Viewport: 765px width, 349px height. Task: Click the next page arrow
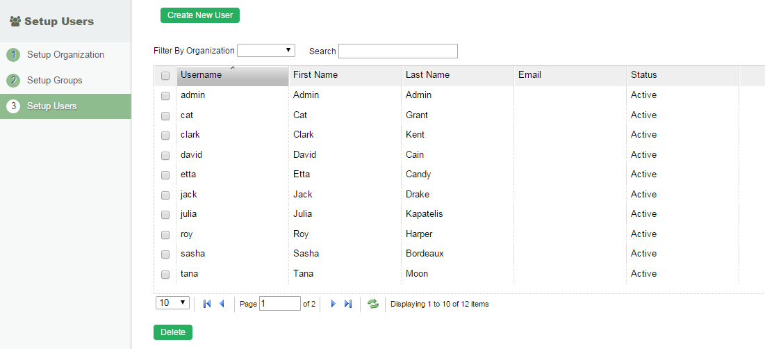pyautogui.click(x=334, y=304)
